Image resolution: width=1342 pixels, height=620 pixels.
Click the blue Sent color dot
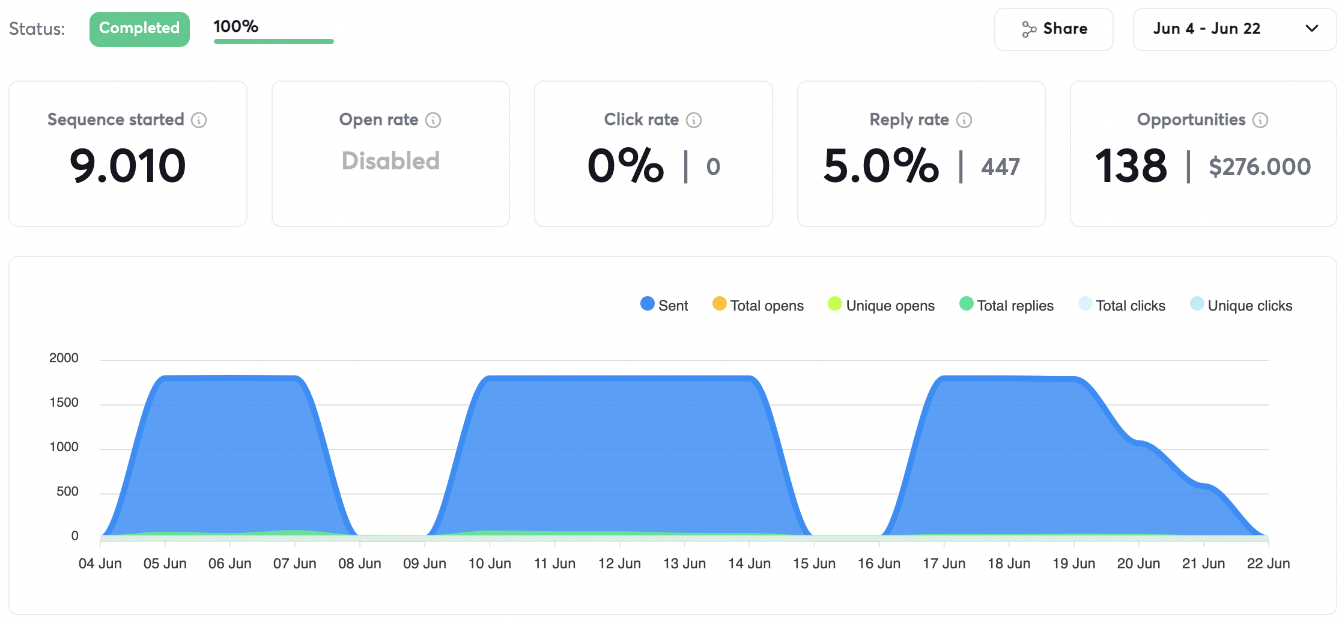coord(647,304)
